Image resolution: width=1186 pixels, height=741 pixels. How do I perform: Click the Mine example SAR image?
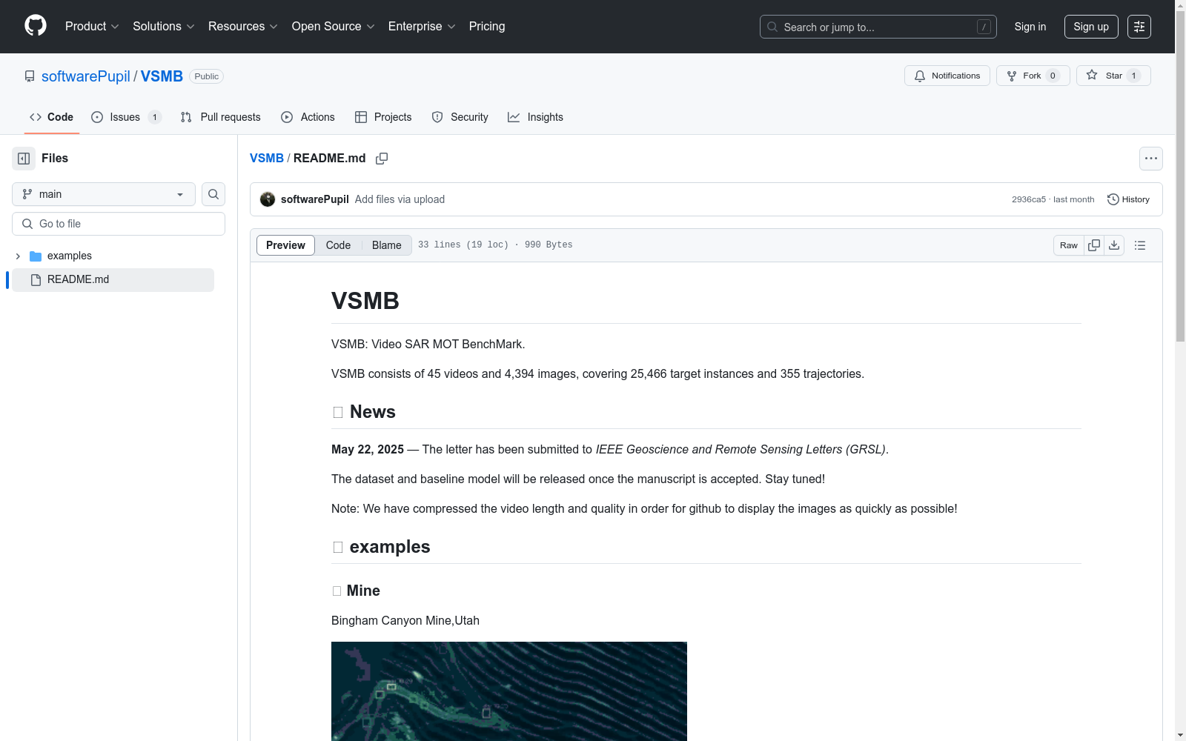click(509, 691)
